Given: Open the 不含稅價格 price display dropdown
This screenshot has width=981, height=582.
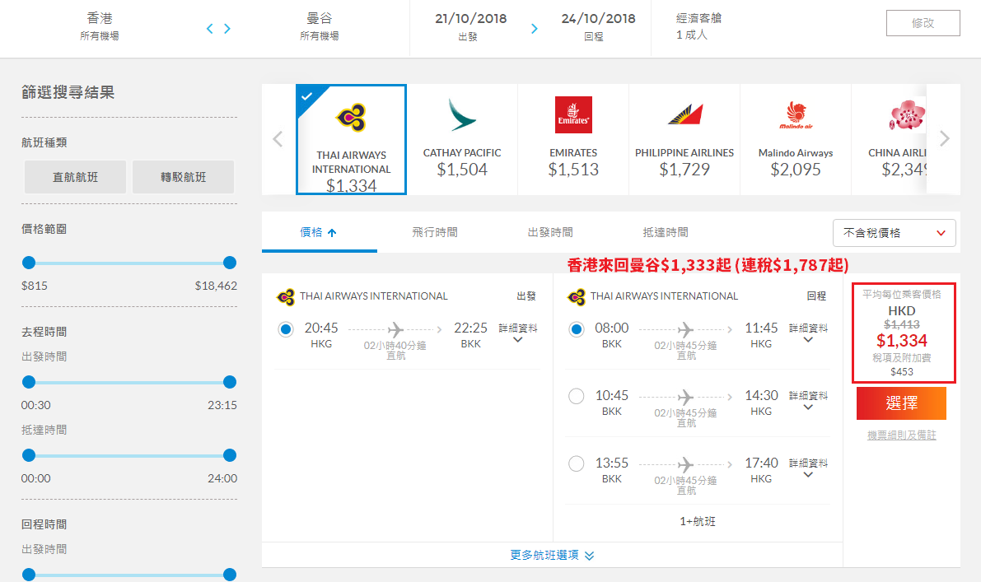Looking at the screenshot, I should click(x=894, y=233).
